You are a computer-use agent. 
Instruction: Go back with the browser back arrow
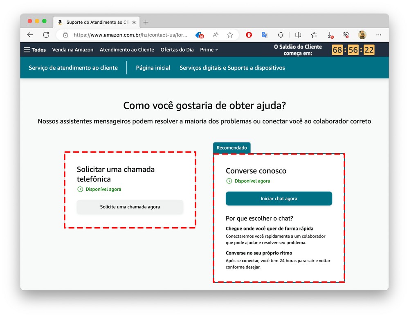[30, 35]
